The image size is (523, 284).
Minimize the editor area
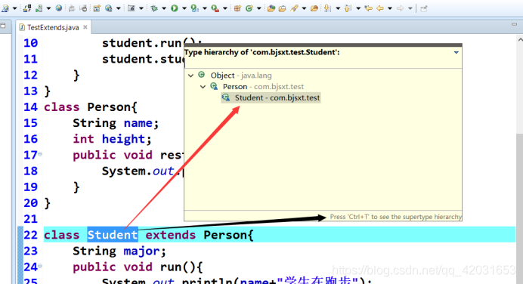click(514, 24)
